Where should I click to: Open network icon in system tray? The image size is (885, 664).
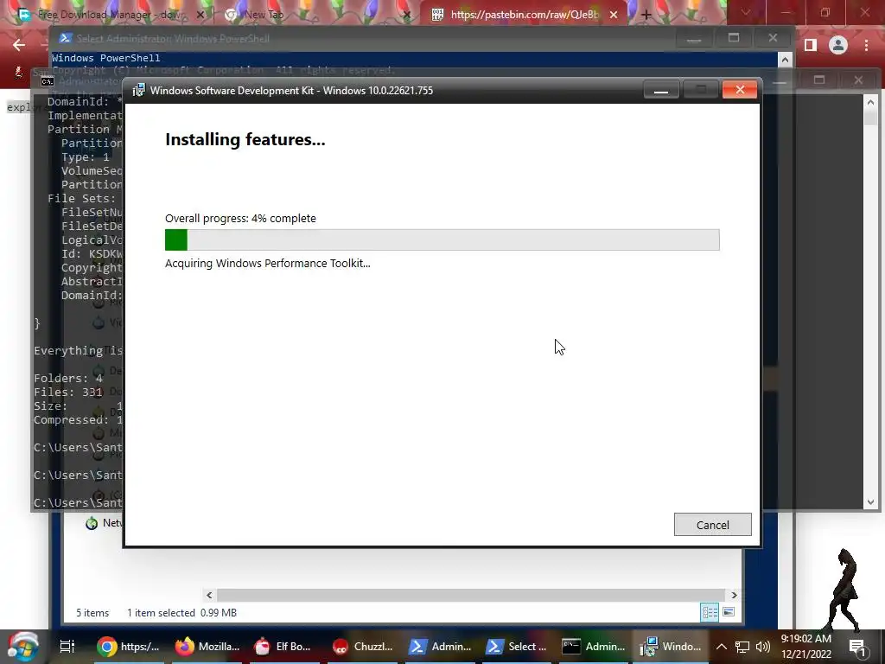coord(742,647)
